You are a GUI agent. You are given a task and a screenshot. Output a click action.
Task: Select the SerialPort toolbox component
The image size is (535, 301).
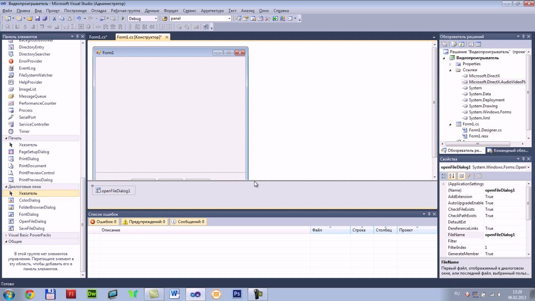27,117
